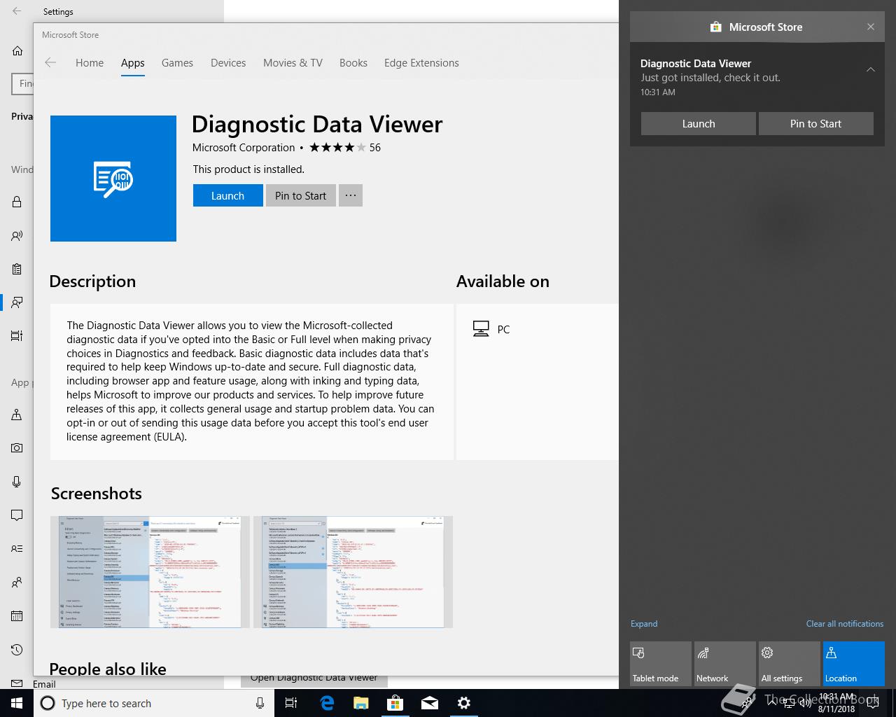Open the first app screenshot thumbnail
This screenshot has width=896, height=717.
coord(150,572)
